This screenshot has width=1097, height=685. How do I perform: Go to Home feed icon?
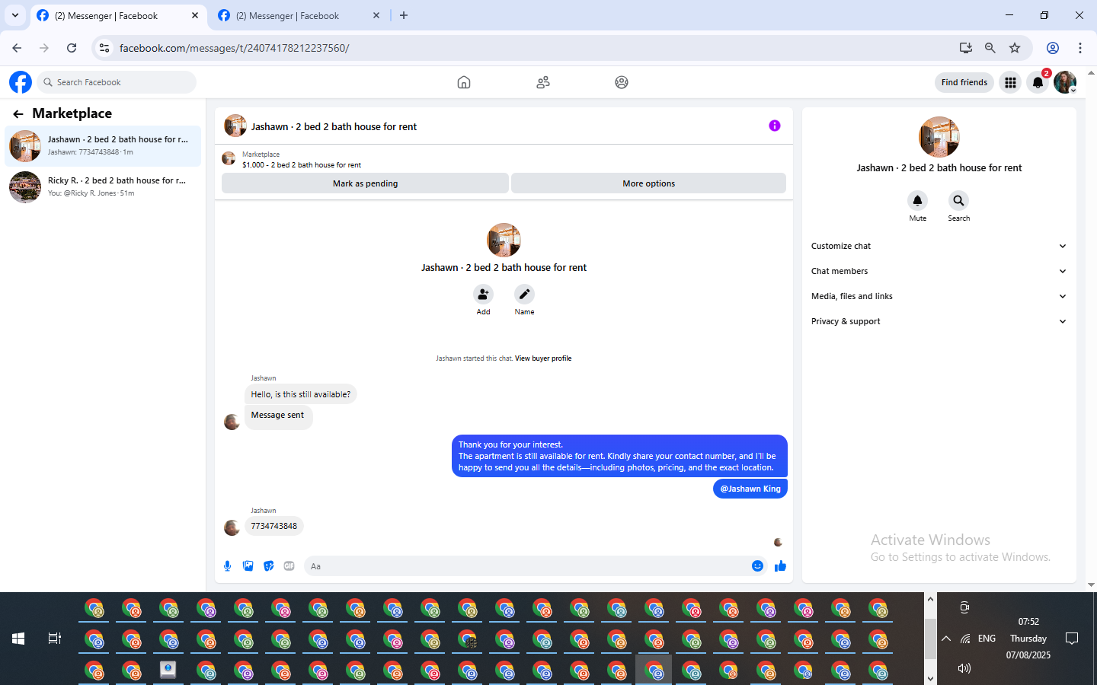click(464, 82)
